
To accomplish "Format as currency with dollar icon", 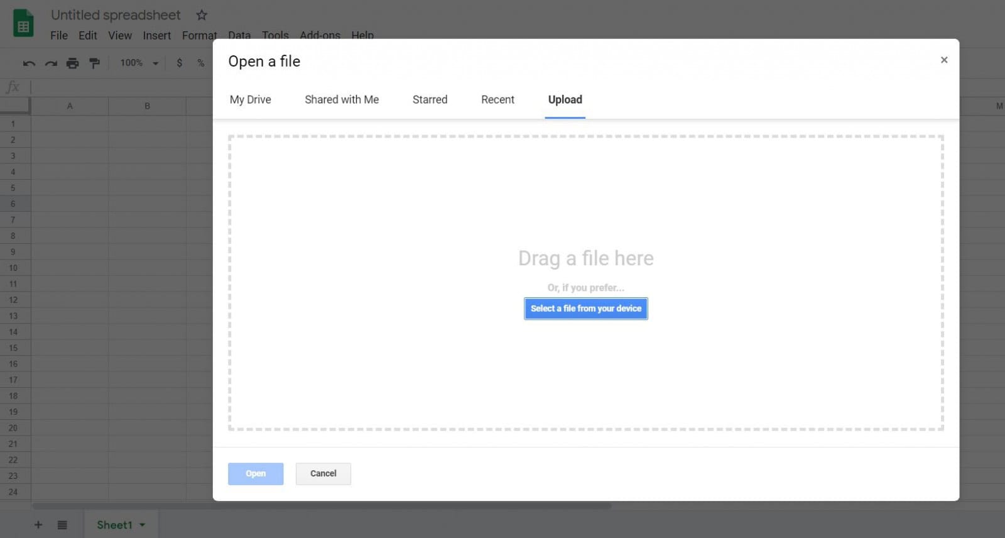I will pyautogui.click(x=180, y=63).
